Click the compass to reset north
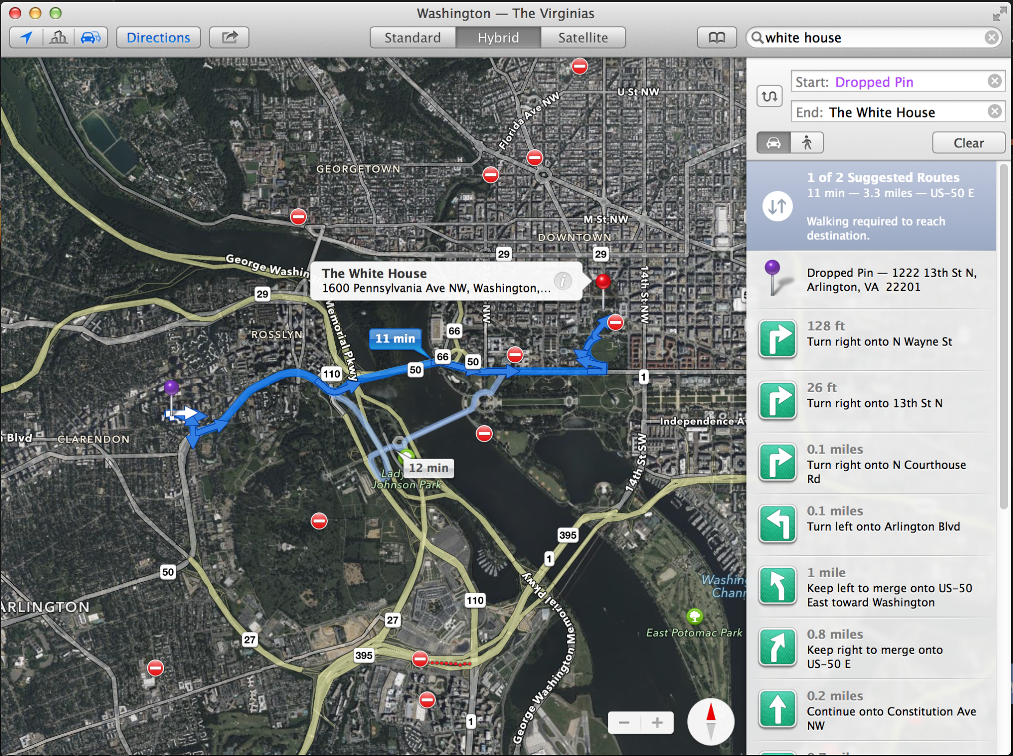This screenshot has width=1013, height=756. pos(711,722)
